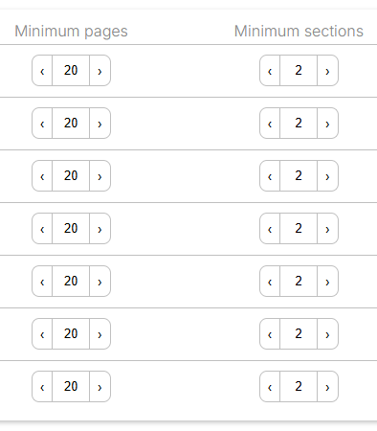377x431 pixels.
Task: Decrease Minimum sections in the second row
Action: 270,124
